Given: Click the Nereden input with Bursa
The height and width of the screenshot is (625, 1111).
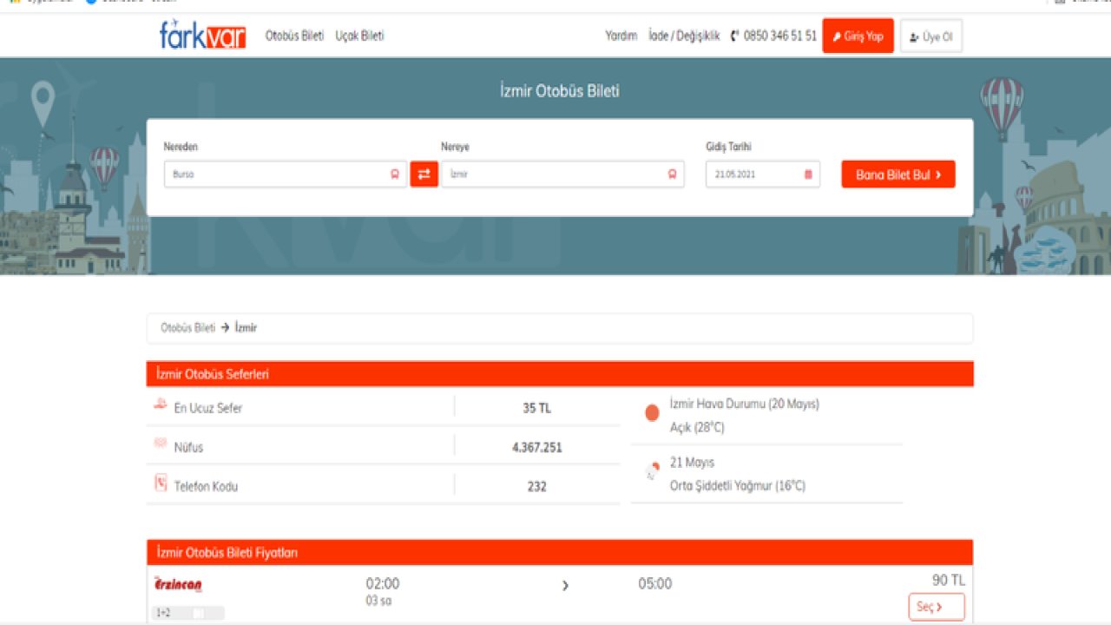Looking at the screenshot, I should pyautogui.click(x=278, y=174).
